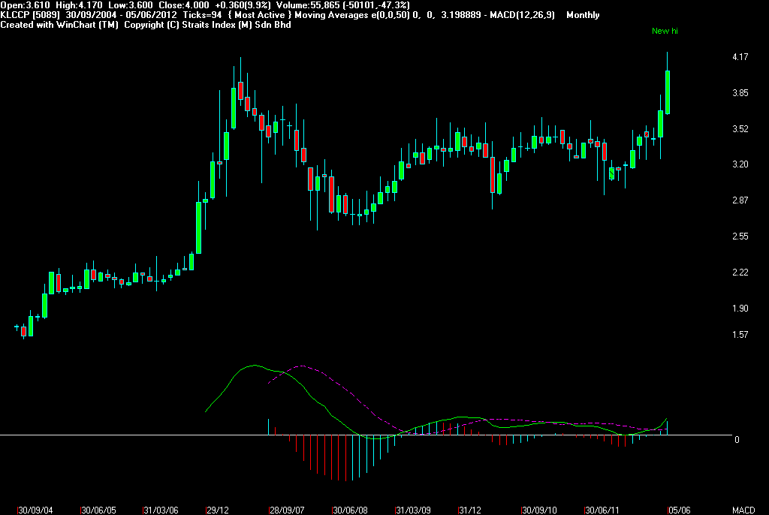769x515 pixels.
Task: Click the 4.17 price axis label
Action: click(740, 57)
